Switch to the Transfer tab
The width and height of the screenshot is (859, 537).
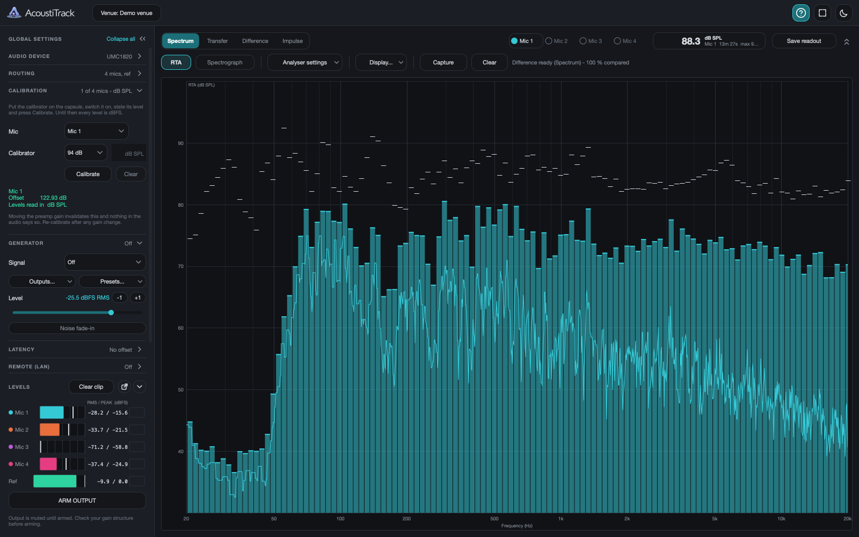point(217,41)
